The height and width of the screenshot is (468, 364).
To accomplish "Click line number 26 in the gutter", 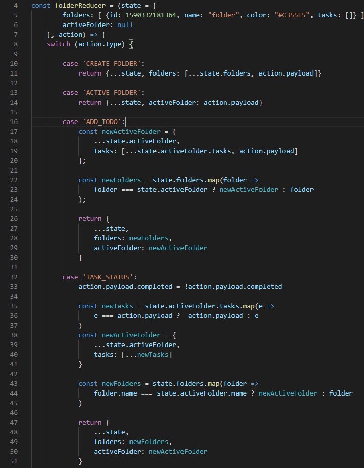I will pyautogui.click(x=14, y=219).
